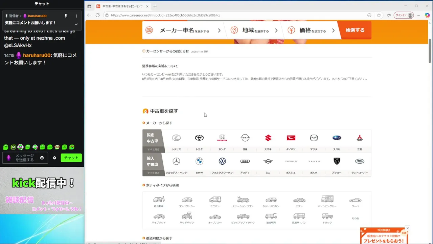Viewport: 433px width, 244px height.
Task: Choose the ステーションワゴン body type icon
Action: coord(243,199)
